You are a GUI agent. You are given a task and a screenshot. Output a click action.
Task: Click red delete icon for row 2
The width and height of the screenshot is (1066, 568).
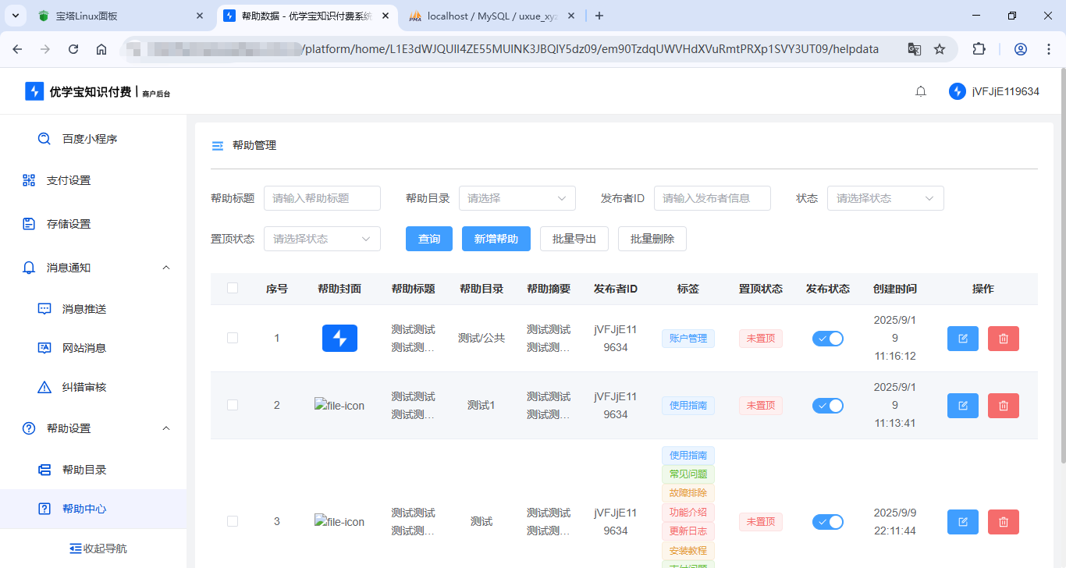1003,406
